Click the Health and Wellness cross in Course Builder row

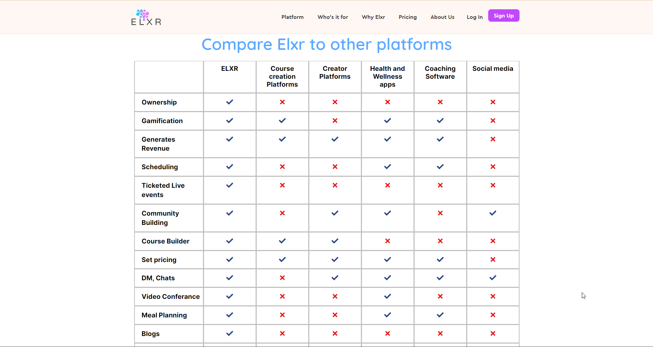[x=387, y=241]
